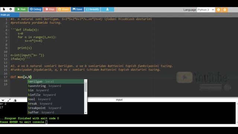The height and width of the screenshot is (134, 238).
Task: Open the orange settings gear icon
Action: 225,10
